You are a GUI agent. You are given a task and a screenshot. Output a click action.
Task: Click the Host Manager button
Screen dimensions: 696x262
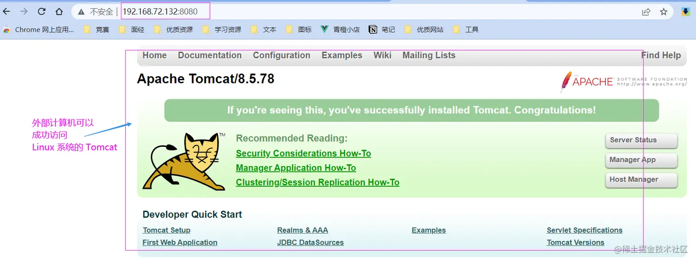(x=641, y=180)
